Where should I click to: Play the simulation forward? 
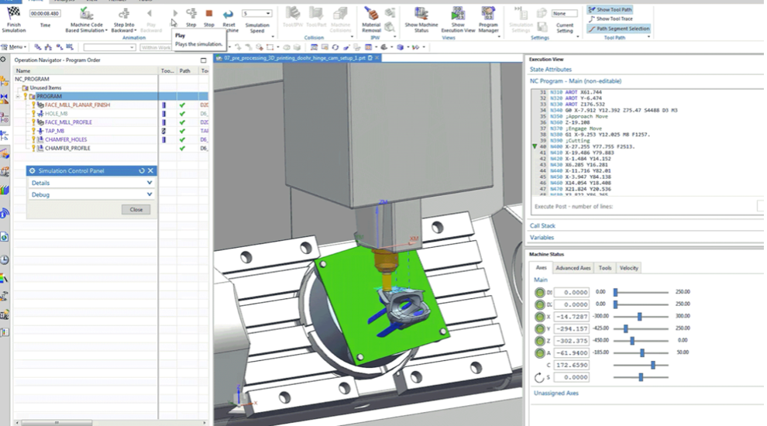click(x=175, y=13)
